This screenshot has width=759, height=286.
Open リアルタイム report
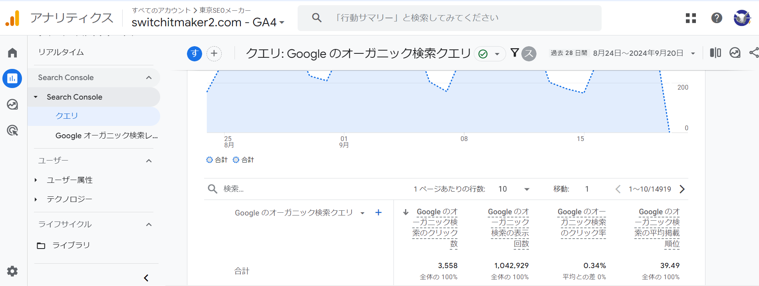coord(61,52)
